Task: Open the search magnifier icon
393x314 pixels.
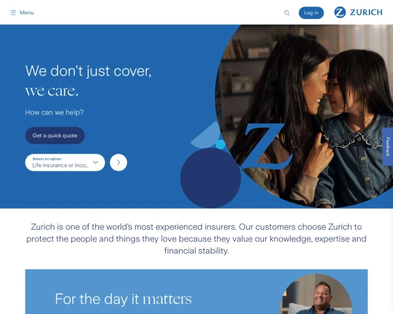Action: click(287, 13)
